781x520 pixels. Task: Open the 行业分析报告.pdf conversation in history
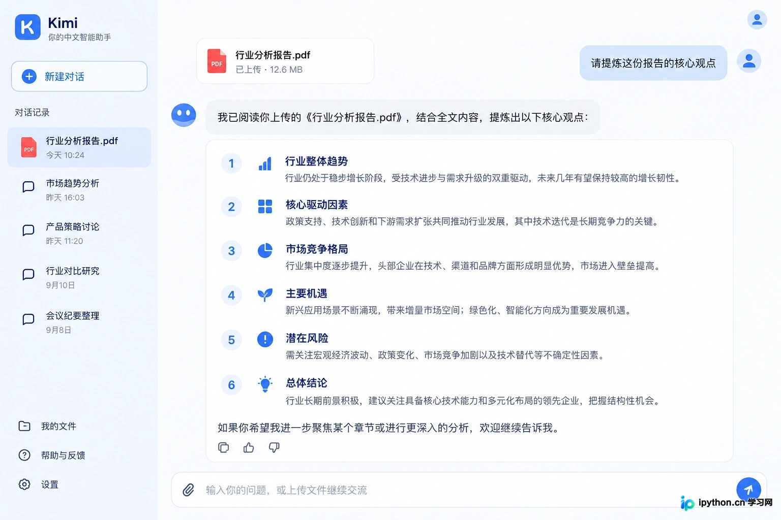coord(79,147)
